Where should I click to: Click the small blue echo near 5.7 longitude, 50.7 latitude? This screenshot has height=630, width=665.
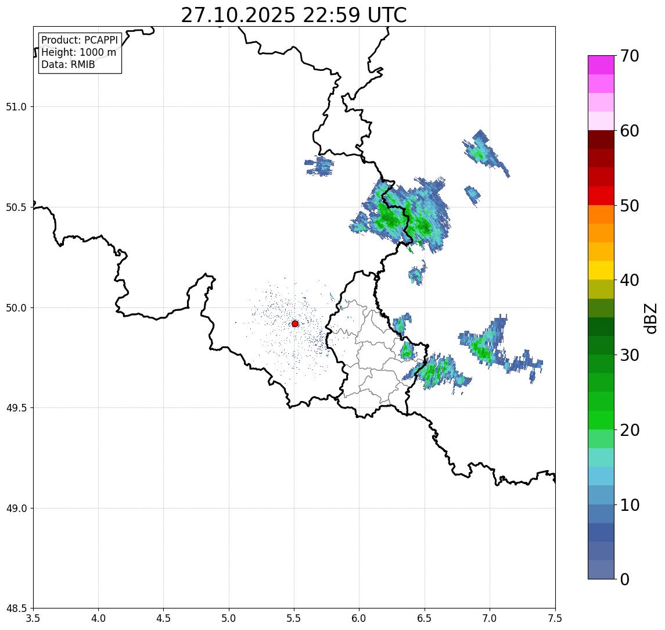point(319,166)
